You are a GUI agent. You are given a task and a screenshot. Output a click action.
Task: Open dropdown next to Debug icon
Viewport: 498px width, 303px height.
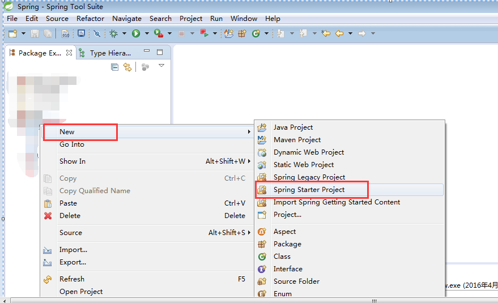pos(124,33)
